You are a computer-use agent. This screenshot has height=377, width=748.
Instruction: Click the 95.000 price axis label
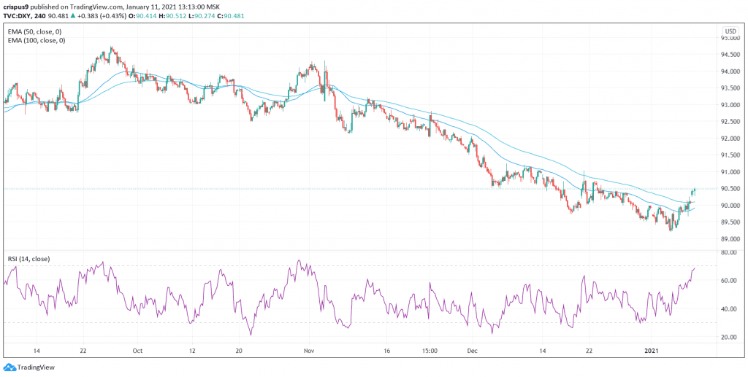[730, 39]
